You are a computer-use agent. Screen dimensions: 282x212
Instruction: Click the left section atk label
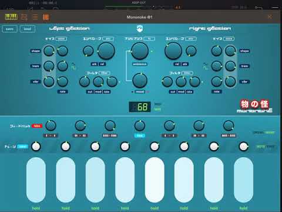[95, 64]
